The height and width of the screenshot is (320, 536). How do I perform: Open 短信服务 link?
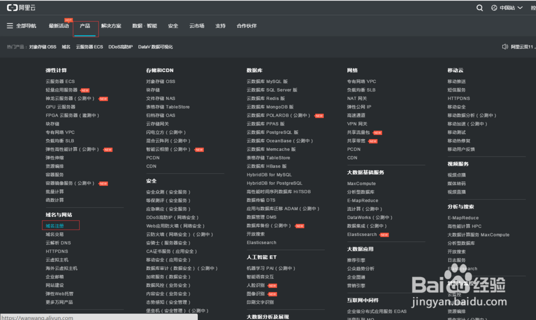457,90
